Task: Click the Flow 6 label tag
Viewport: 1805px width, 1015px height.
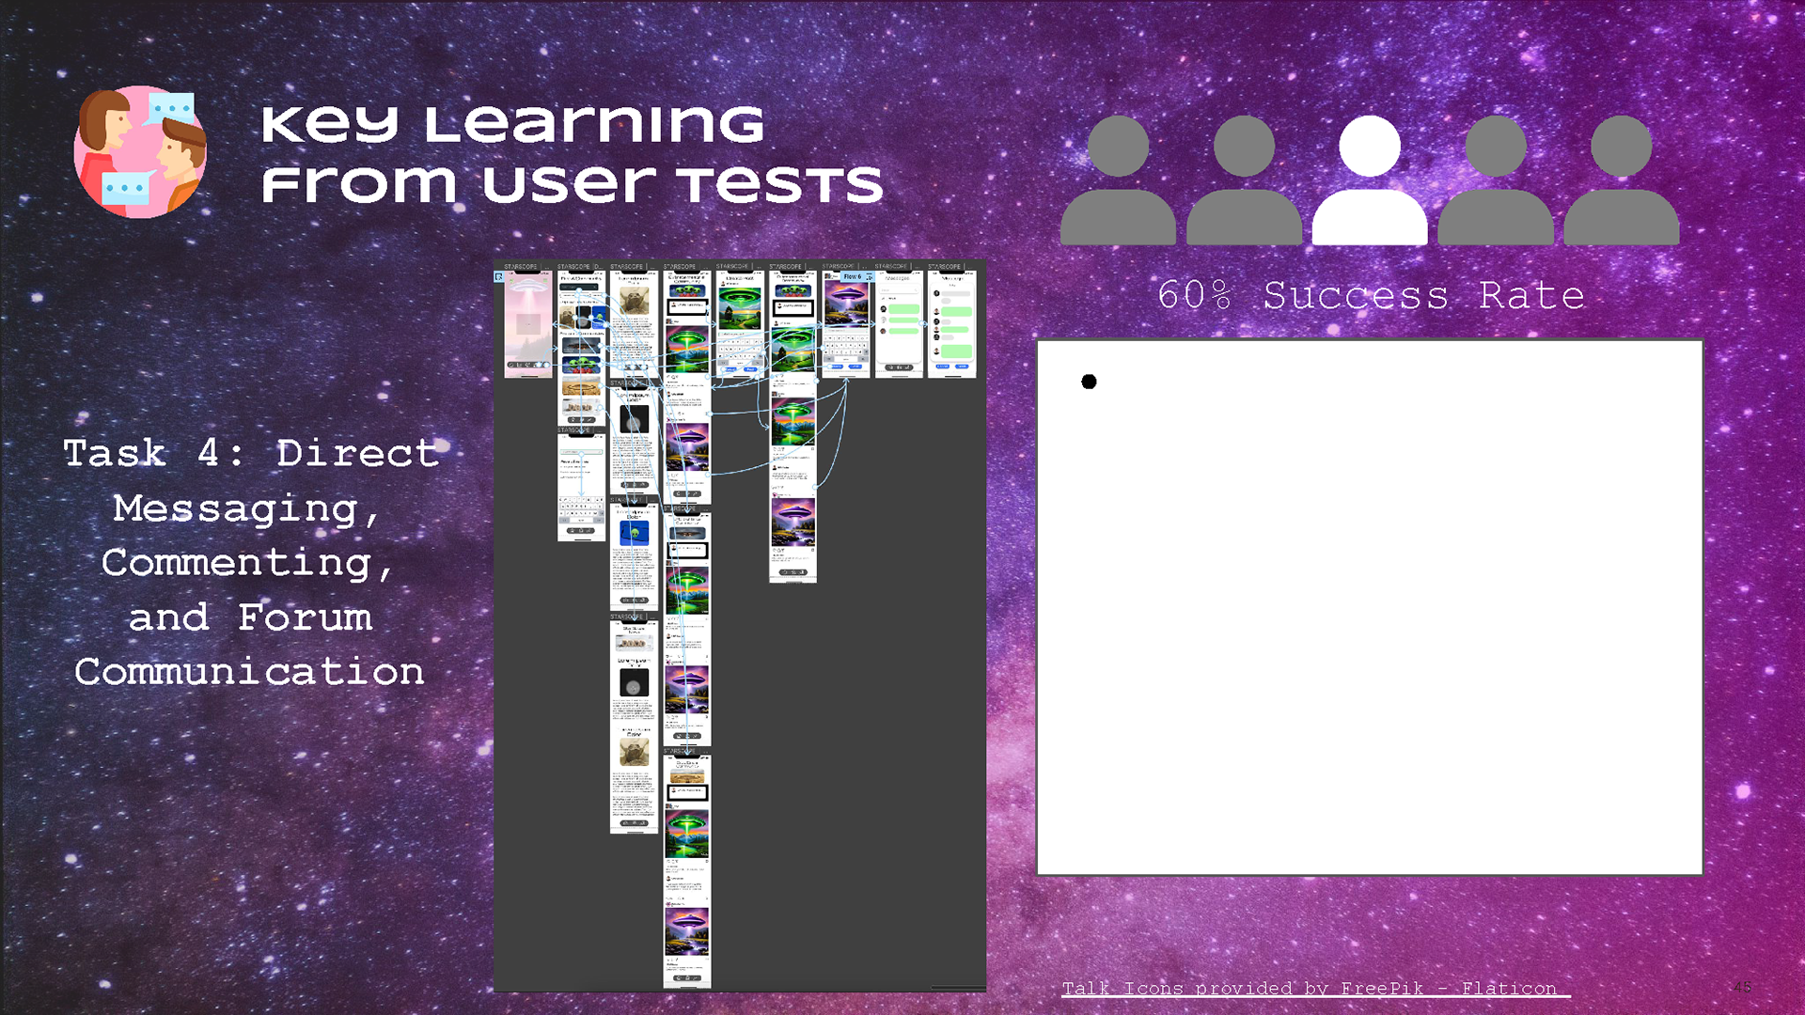Action: [x=852, y=276]
